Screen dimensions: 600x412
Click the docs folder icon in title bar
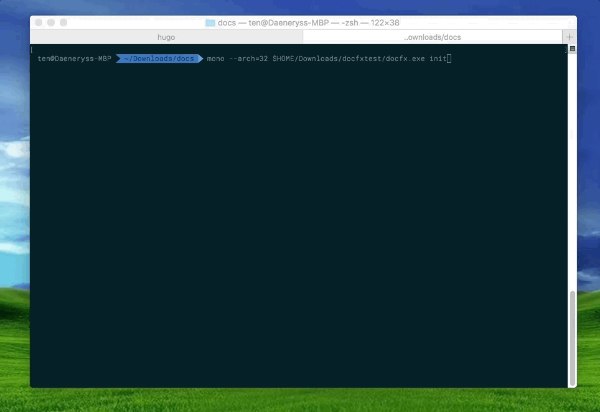[210, 22]
